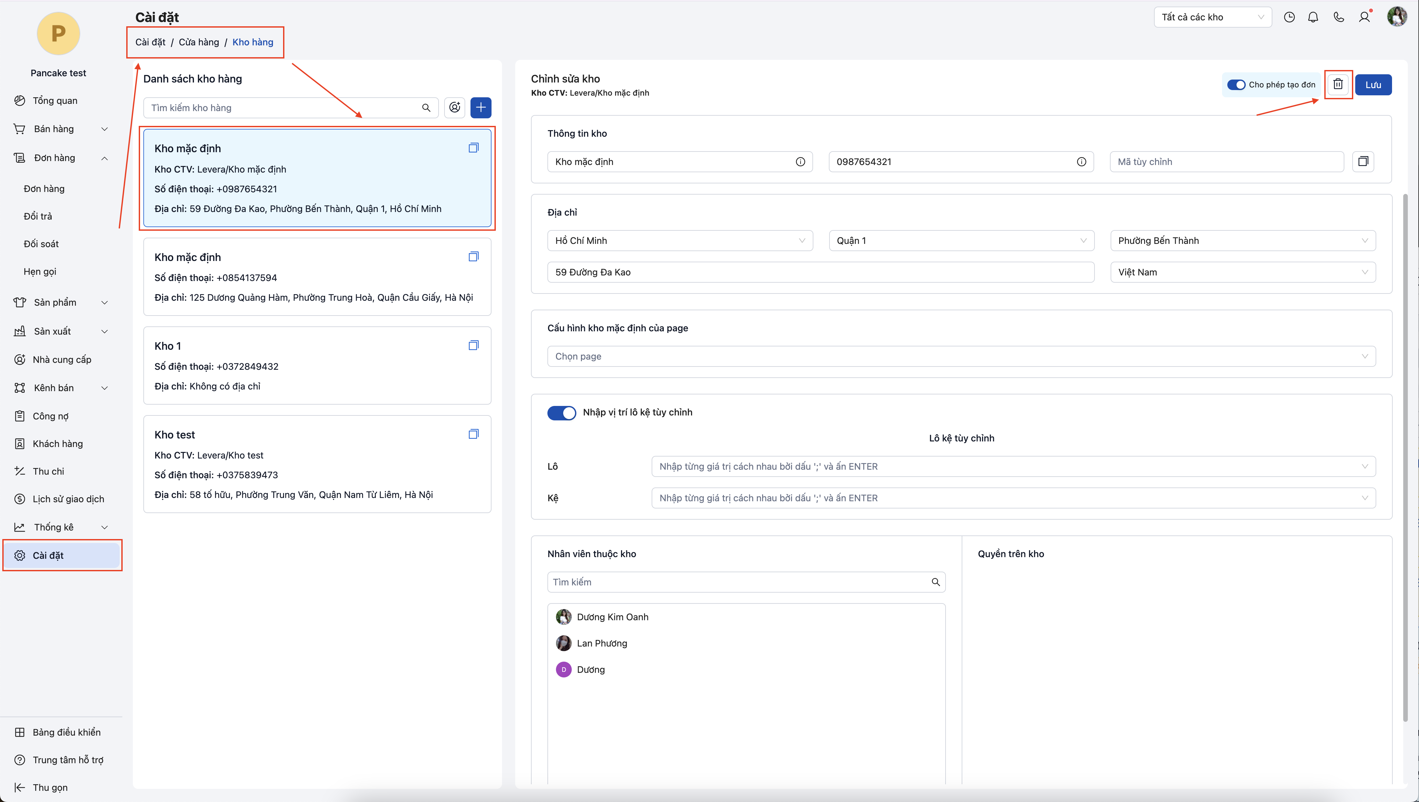
Task: Click the copy icon on Kho test card
Action: pos(473,434)
